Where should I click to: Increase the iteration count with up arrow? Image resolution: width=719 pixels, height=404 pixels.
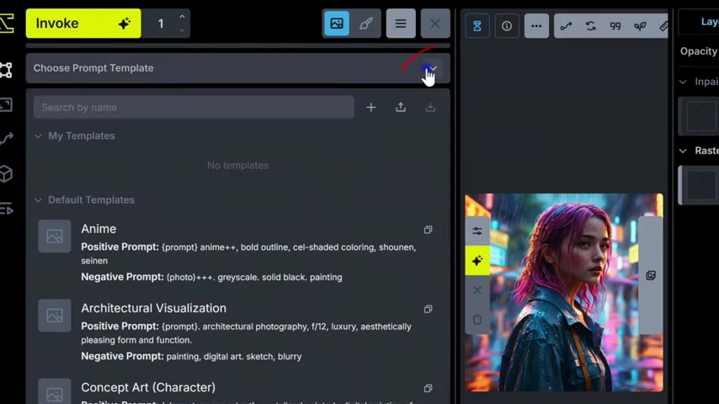[182, 17]
